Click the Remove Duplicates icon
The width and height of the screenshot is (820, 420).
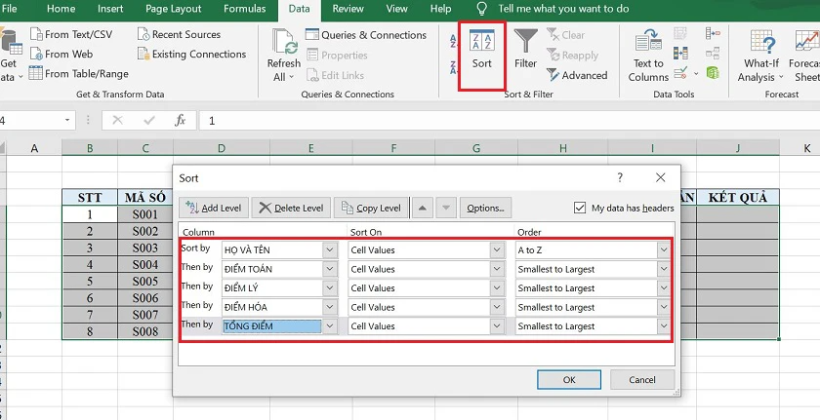680,54
